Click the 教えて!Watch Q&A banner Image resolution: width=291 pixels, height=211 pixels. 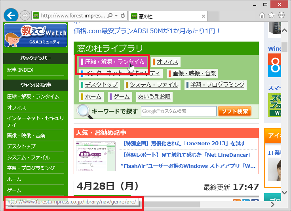coord(36,35)
